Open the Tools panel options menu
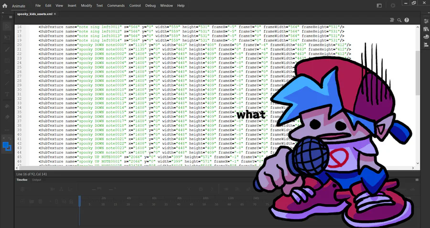 11,17
